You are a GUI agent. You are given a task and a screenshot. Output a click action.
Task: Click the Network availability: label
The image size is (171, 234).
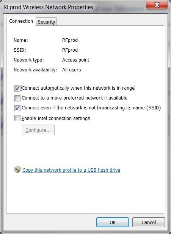click(x=35, y=70)
